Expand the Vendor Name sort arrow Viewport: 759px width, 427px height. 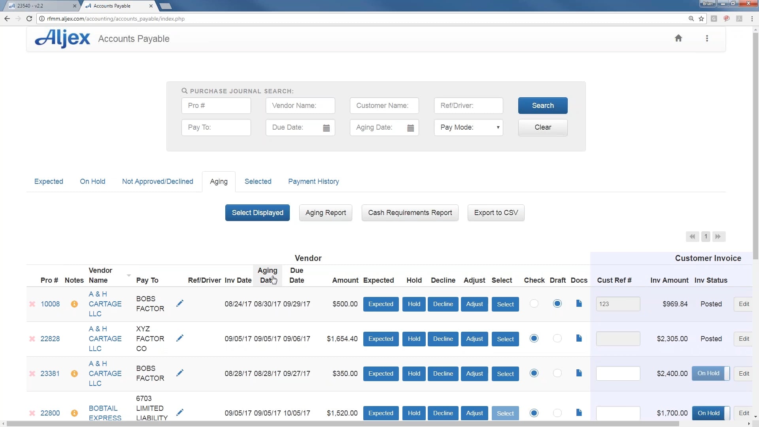[128, 276]
